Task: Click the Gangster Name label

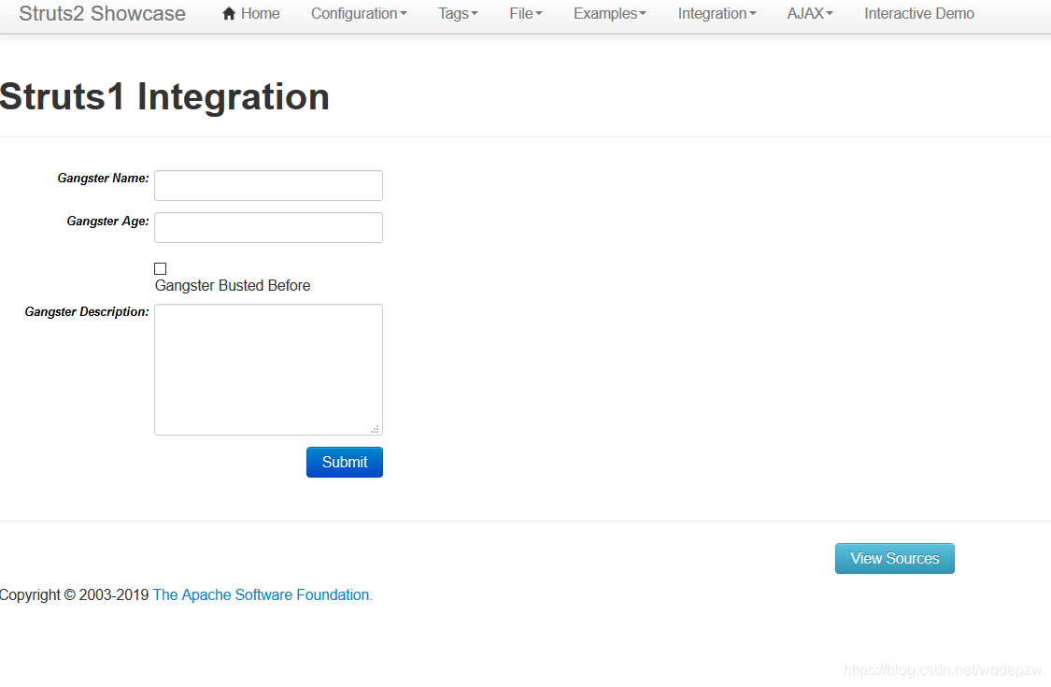Action: tap(103, 178)
